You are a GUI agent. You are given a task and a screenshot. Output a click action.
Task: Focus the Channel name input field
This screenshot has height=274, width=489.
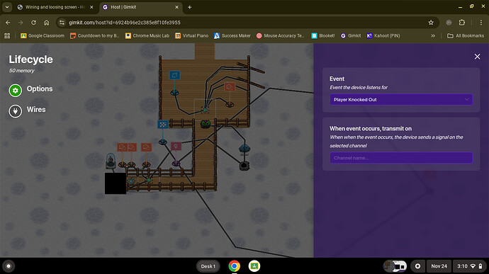coord(401,158)
